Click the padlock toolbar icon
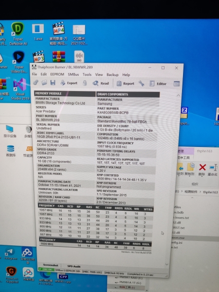 point(85,83)
